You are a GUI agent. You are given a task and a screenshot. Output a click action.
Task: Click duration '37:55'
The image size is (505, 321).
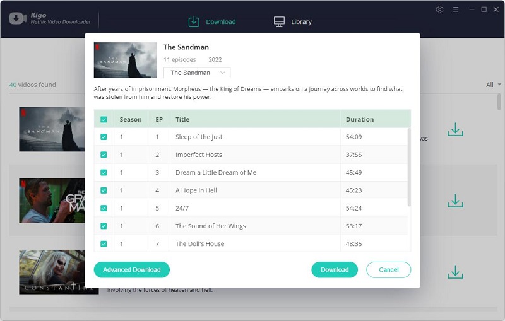[353, 155]
